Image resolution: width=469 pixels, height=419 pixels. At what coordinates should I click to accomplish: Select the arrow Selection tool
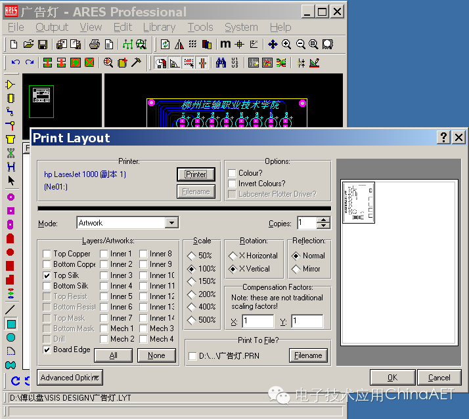point(11,180)
